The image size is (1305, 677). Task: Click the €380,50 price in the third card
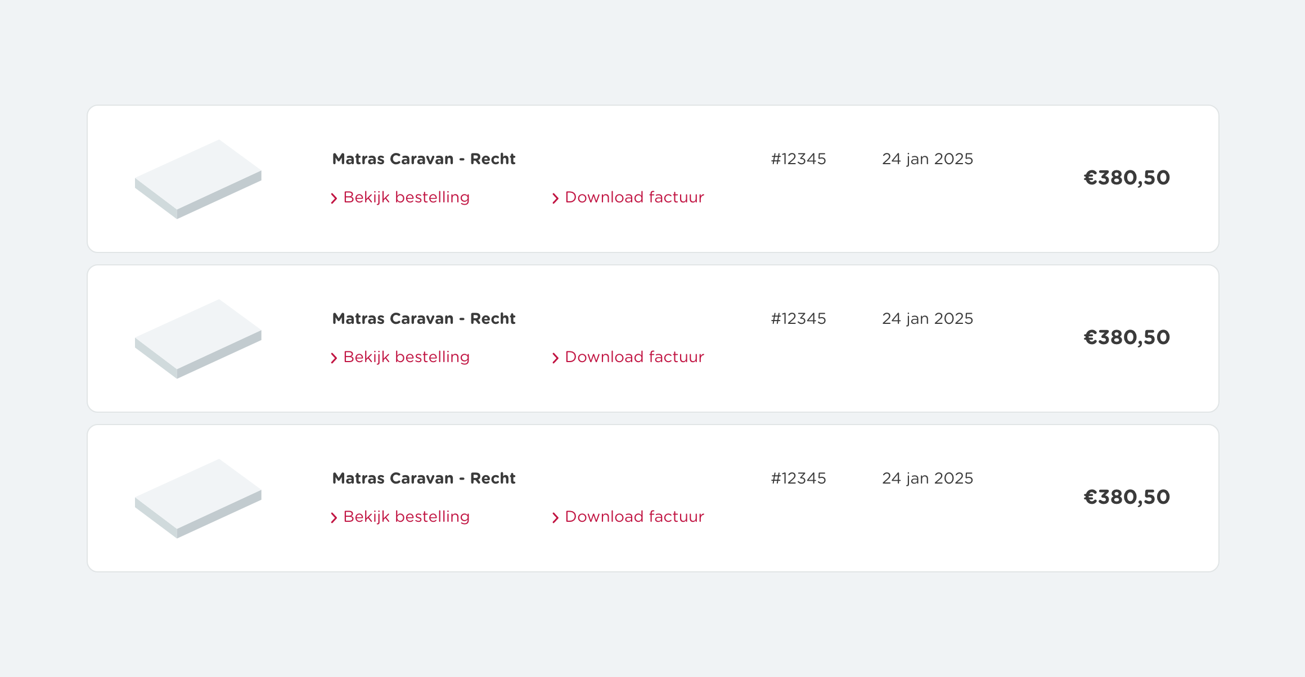[x=1127, y=497]
